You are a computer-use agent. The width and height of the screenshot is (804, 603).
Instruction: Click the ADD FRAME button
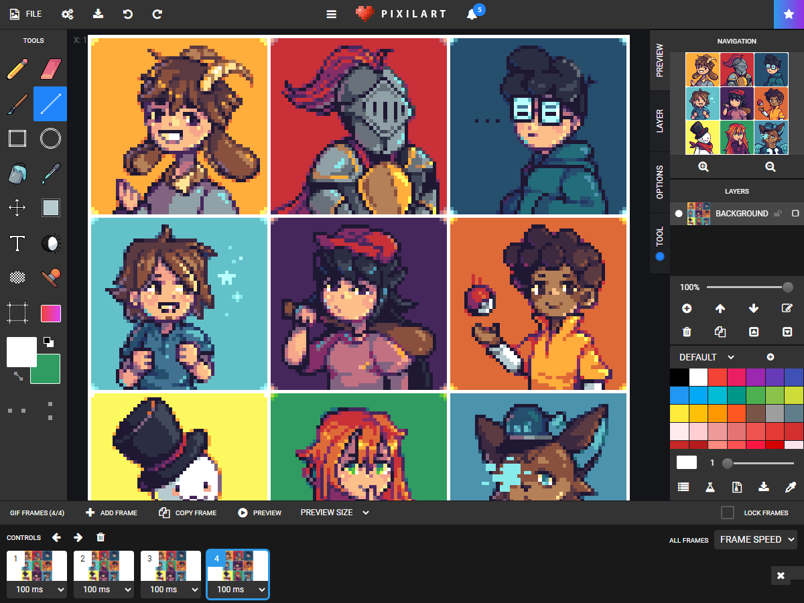click(x=111, y=512)
